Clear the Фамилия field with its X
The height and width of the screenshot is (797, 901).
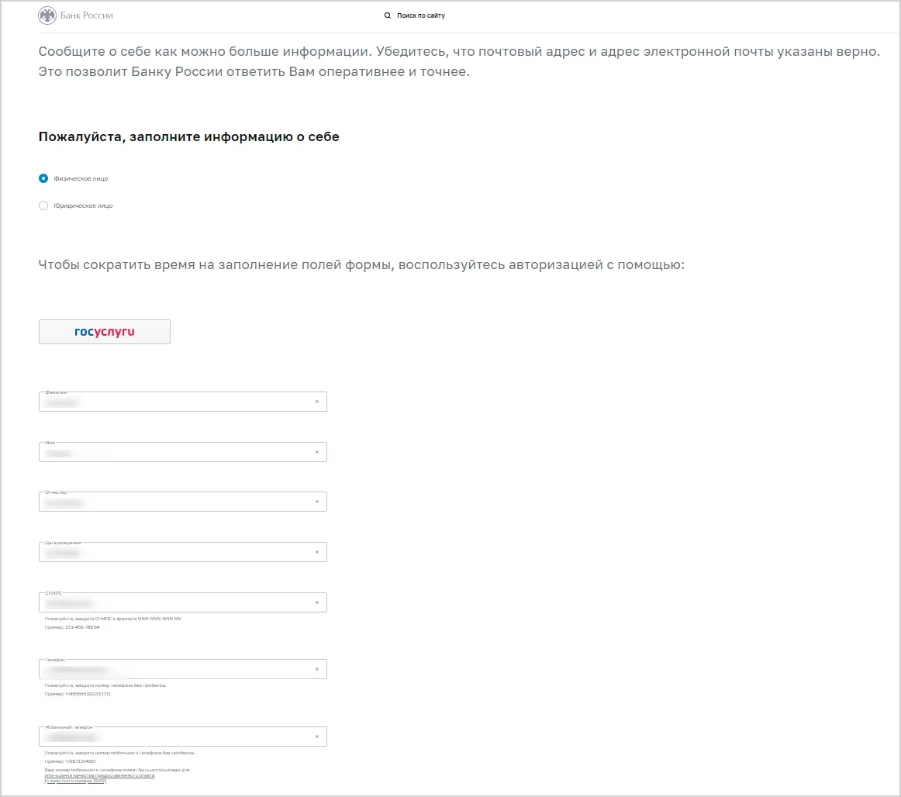pos(316,402)
